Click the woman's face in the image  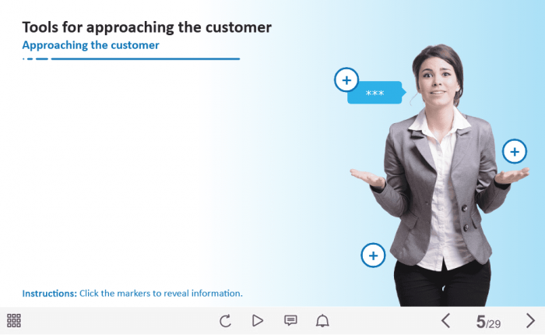435,78
